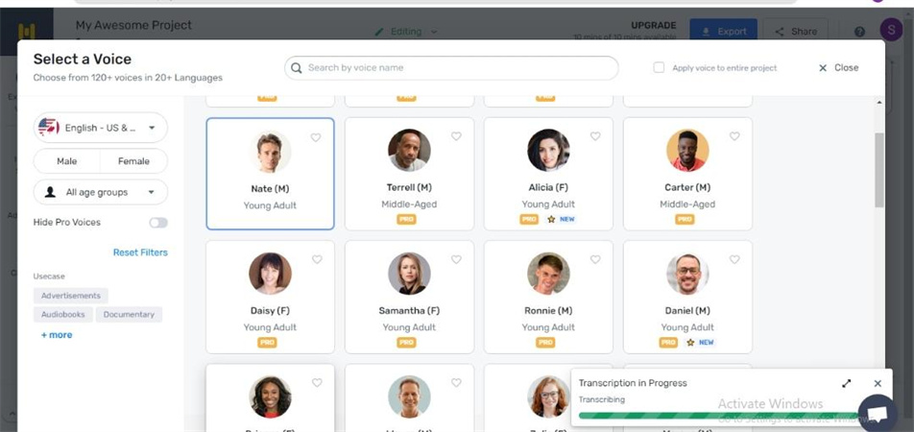Screen dimensions: 914x432
Task: Click the Search by voice name field
Action: (x=451, y=68)
